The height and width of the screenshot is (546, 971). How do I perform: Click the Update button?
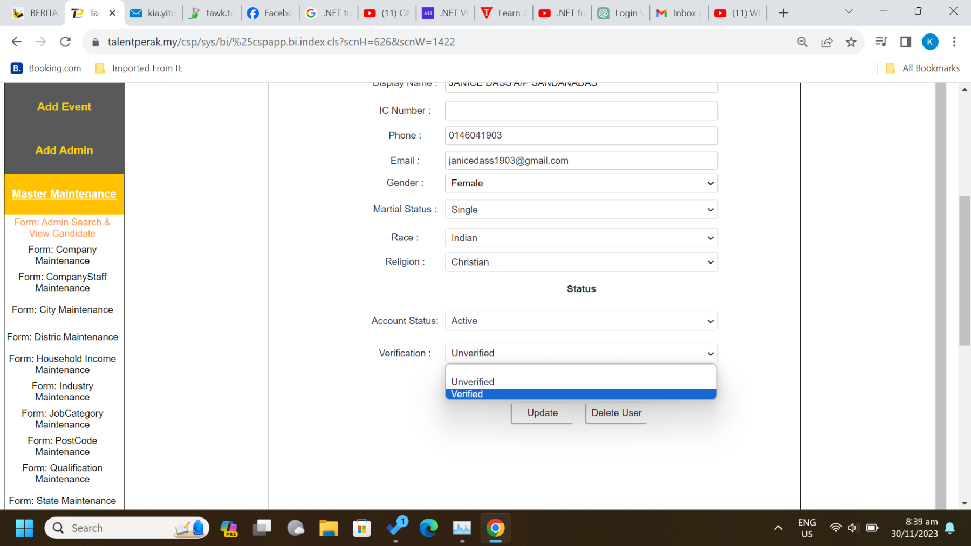click(542, 413)
